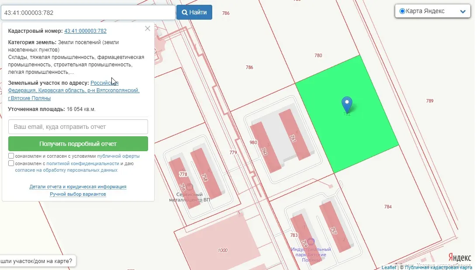Click the Яндекс logo on map
The image size is (476, 270).
point(459,257)
